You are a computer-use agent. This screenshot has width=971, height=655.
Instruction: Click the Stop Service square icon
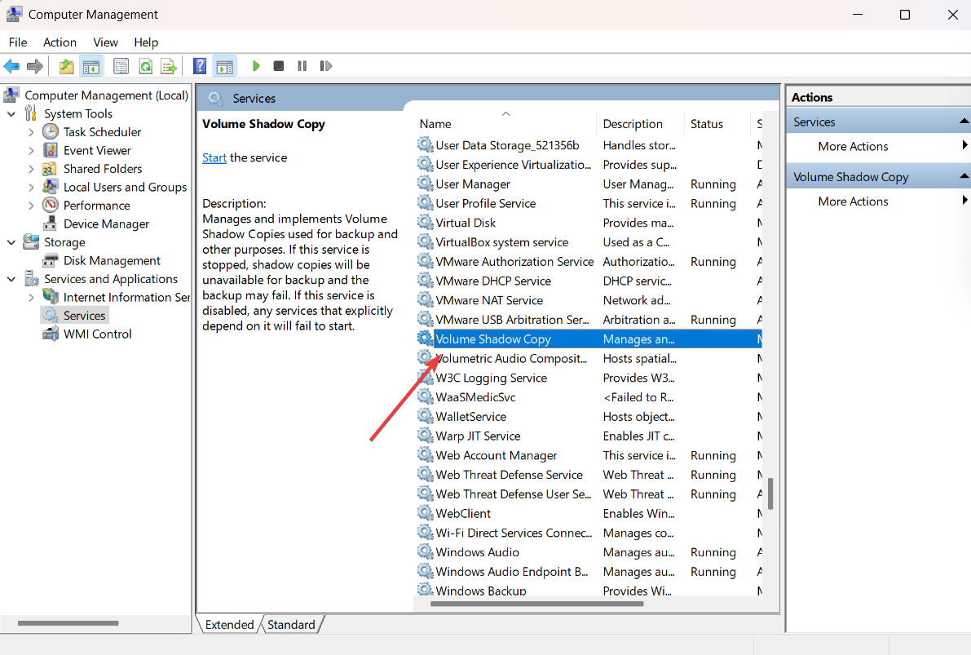click(279, 66)
